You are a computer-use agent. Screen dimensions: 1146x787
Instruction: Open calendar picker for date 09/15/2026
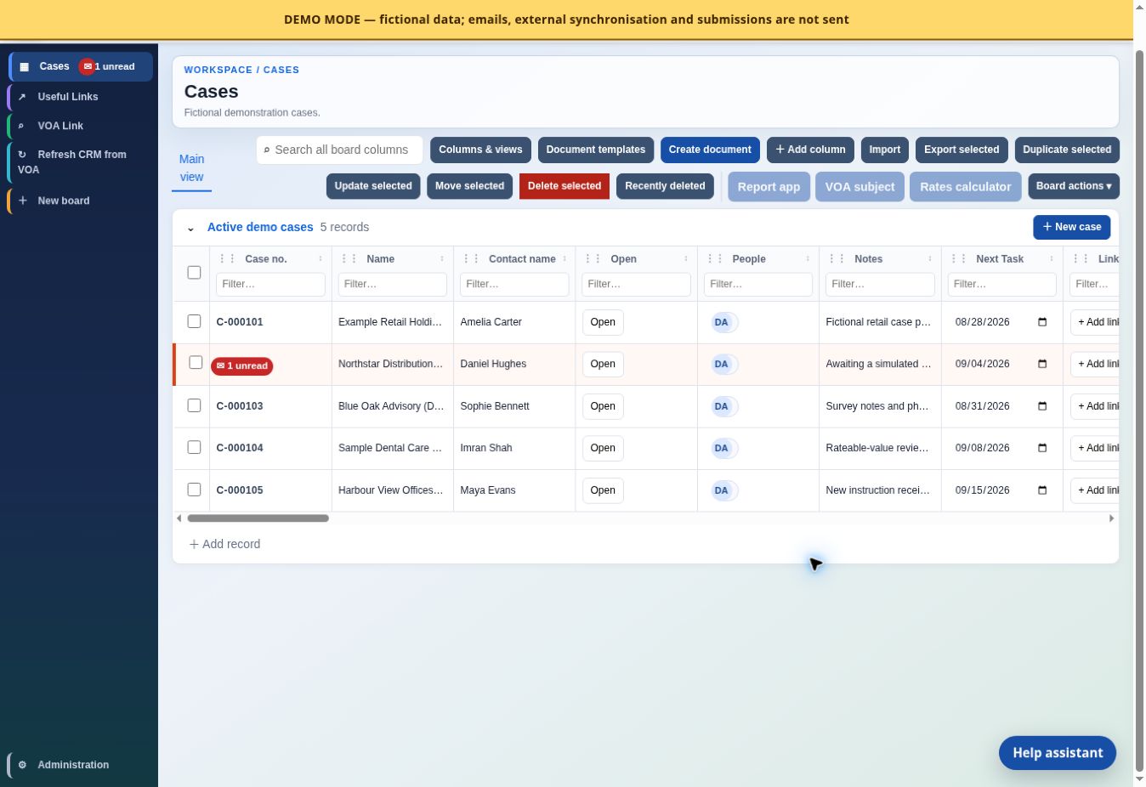click(x=1042, y=490)
